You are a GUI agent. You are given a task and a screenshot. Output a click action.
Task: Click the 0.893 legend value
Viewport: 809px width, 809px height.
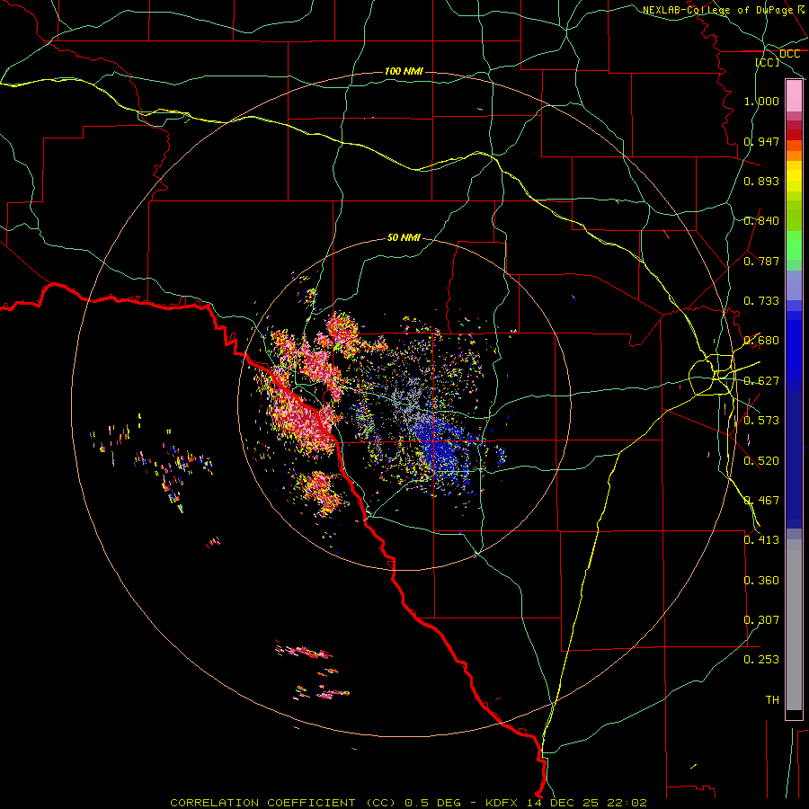tap(761, 181)
